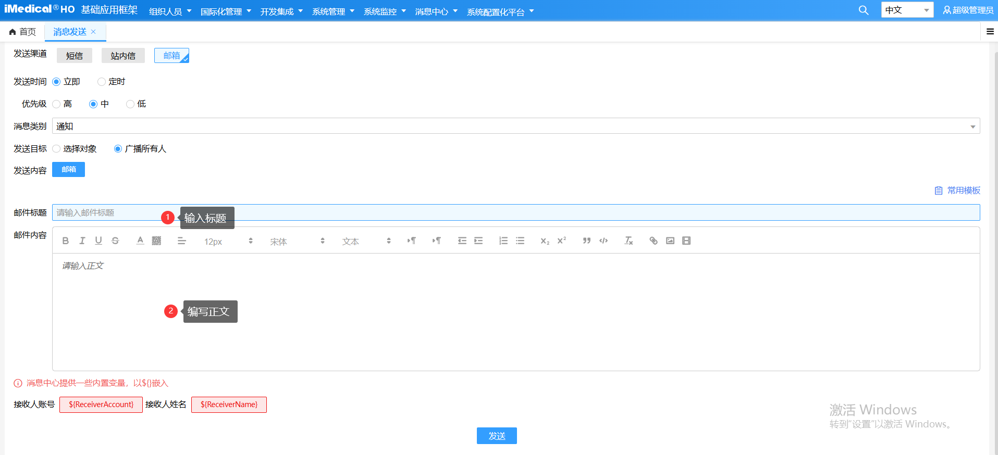Insert a hyperlink using the link icon
Screen dimensions: 998x455
(x=653, y=241)
